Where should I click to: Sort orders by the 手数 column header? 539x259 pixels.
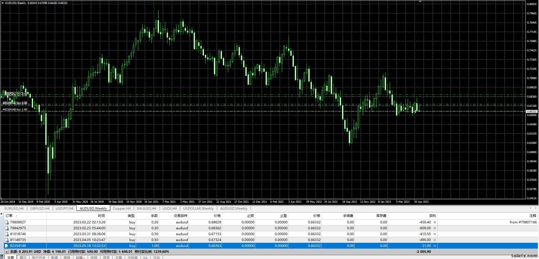click(x=148, y=216)
